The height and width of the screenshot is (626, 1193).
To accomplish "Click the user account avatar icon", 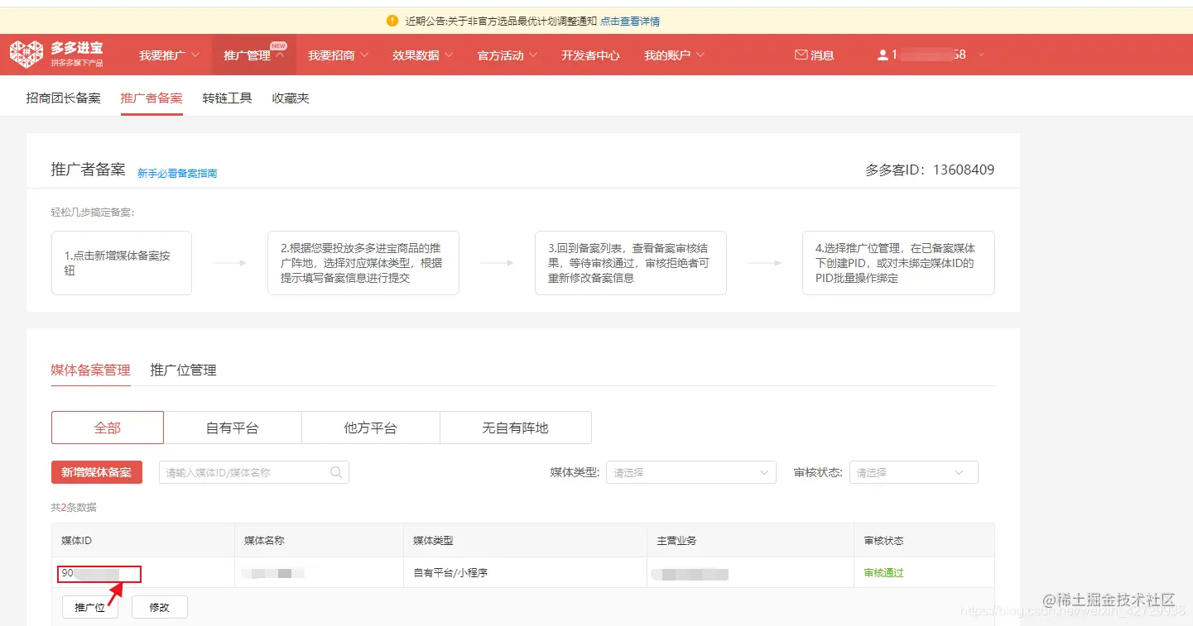I will 883,55.
